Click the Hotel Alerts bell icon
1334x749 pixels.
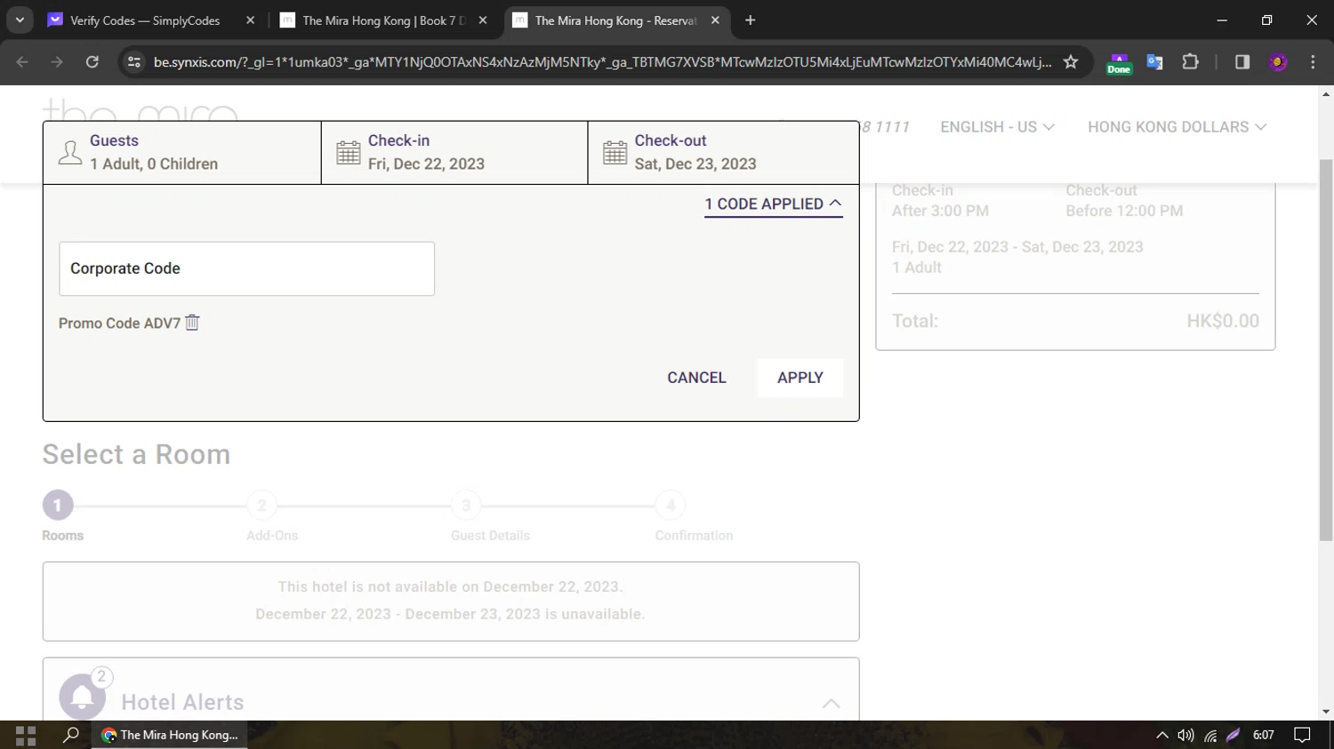point(82,697)
